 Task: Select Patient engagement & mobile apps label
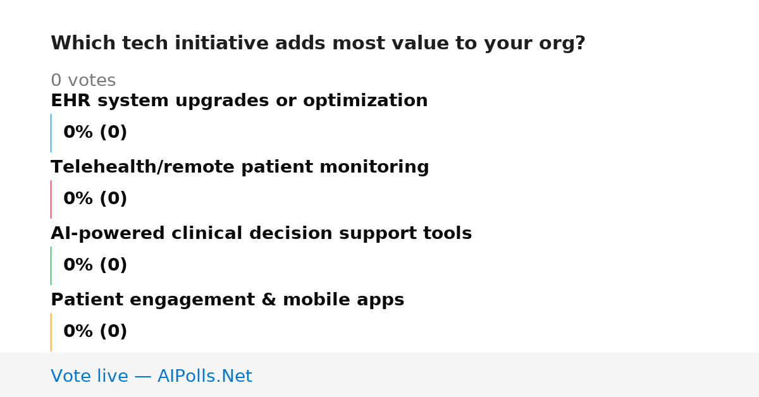click(x=227, y=300)
